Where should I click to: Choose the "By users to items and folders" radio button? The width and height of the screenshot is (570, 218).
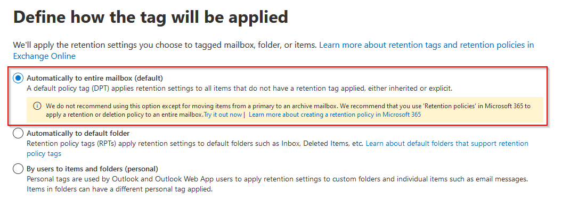[x=18, y=169]
